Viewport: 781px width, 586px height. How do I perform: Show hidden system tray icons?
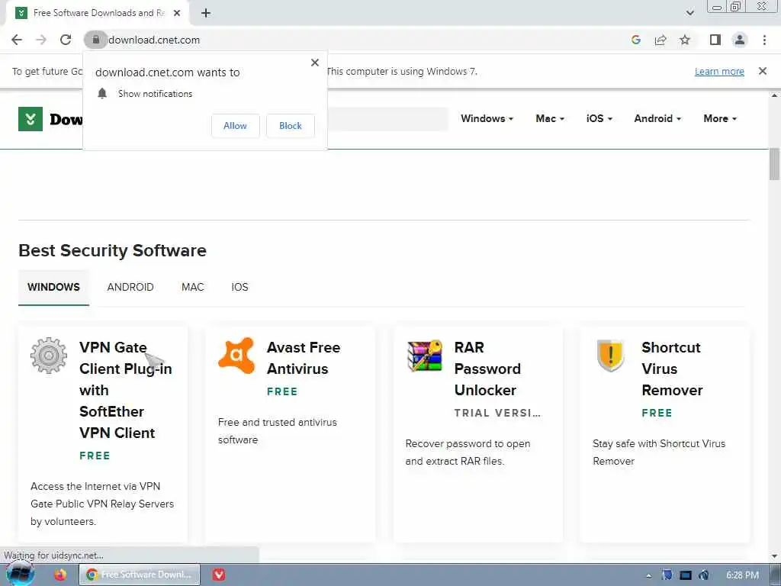pos(648,575)
